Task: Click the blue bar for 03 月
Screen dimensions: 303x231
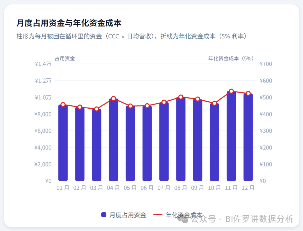Action: click(97, 145)
